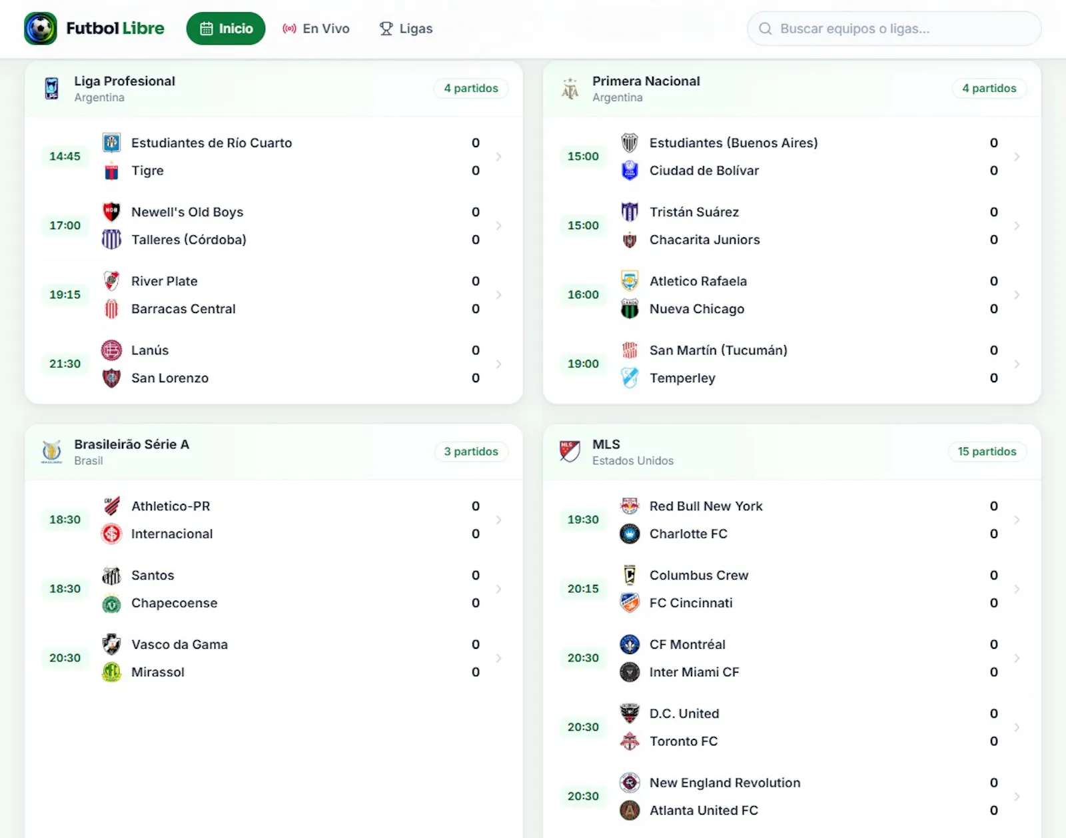This screenshot has height=838, width=1066.
Task: Click the 16:00 kickoff time
Action: tap(583, 295)
